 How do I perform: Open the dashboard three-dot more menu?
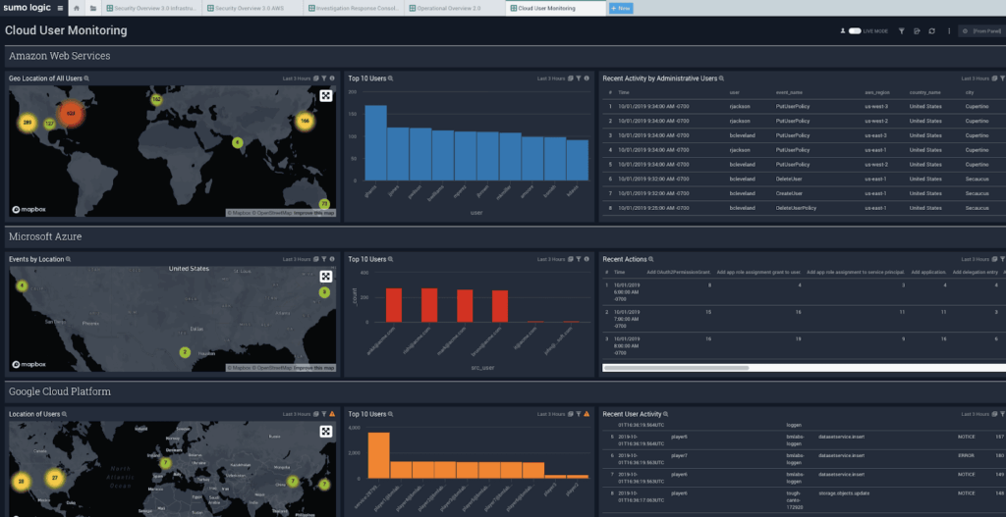(x=949, y=30)
